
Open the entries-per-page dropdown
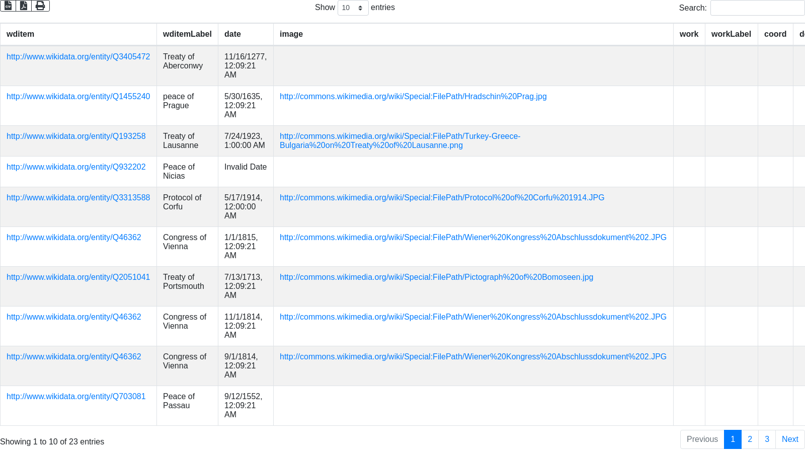click(353, 8)
